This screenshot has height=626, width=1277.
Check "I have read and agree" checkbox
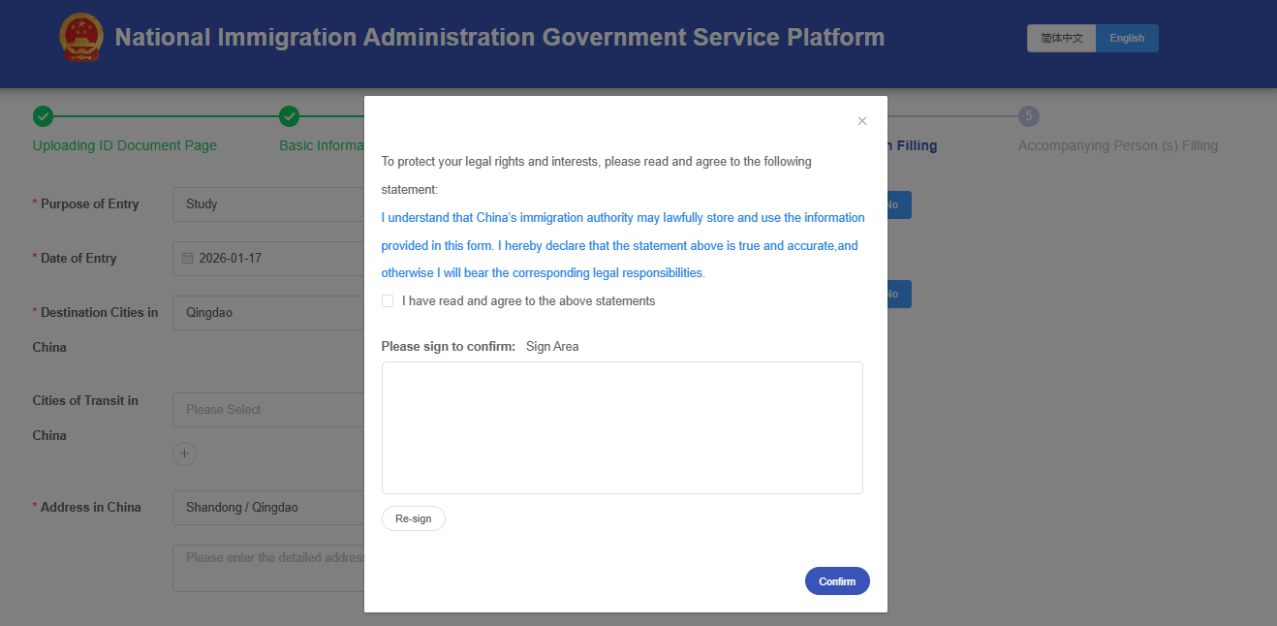tap(388, 301)
